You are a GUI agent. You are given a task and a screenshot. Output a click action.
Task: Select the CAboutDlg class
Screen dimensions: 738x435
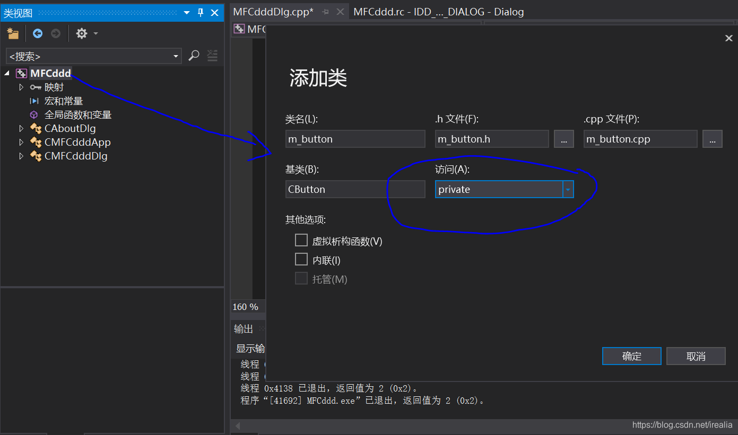click(70, 128)
